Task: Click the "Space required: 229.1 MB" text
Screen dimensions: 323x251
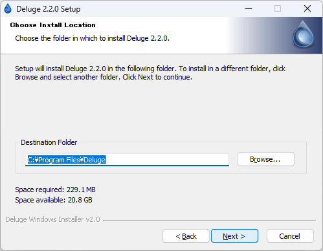Action: click(55, 190)
